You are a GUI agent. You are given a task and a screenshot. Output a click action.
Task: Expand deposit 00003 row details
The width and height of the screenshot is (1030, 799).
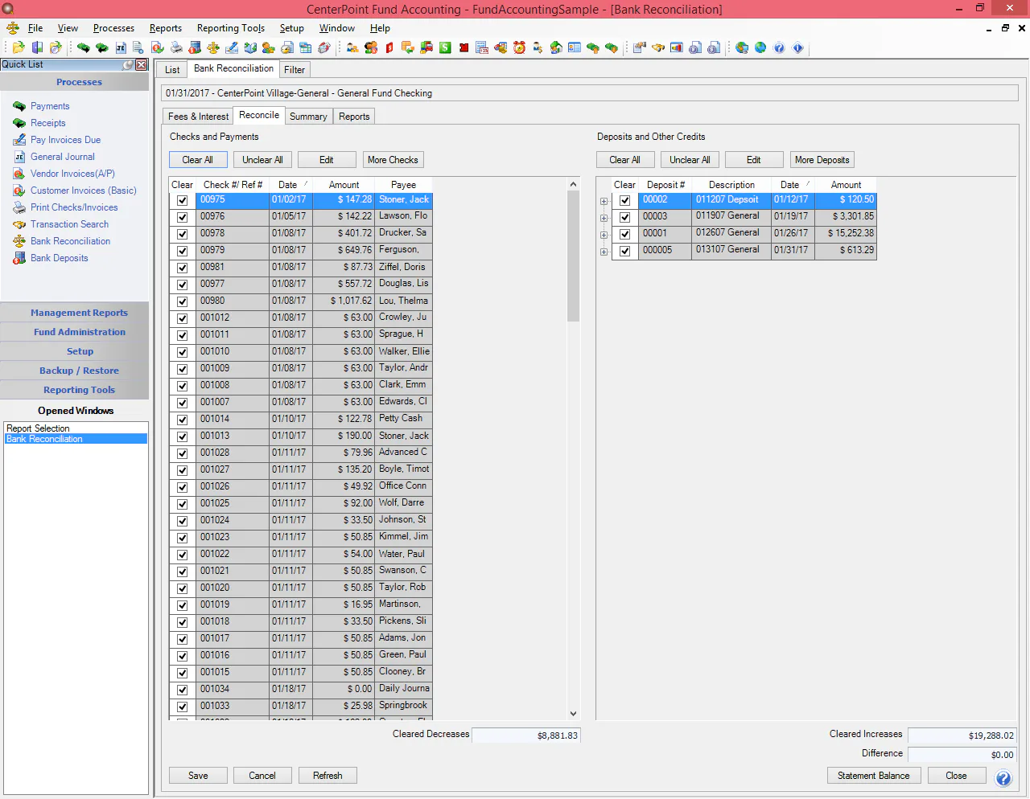[604, 218]
